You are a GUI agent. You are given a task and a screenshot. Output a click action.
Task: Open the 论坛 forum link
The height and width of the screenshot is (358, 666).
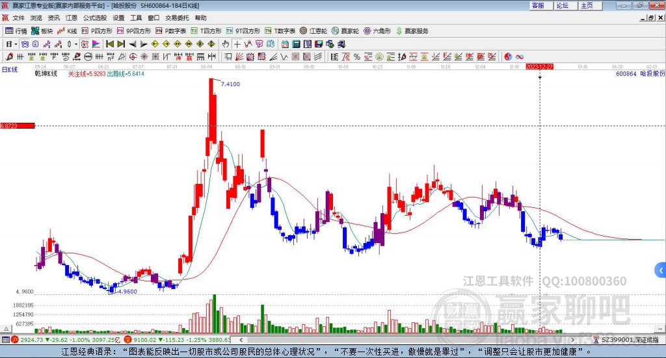[x=565, y=5]
